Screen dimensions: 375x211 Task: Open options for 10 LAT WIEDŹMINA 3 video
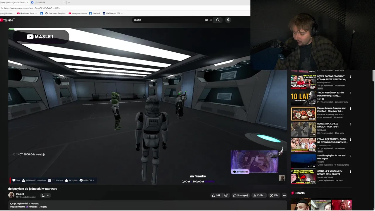point(350,93)
